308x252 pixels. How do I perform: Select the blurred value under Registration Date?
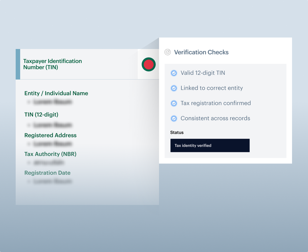[x=52, y=181]
